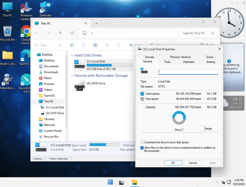Select the General tab
The height and width of the screenshot is (187, 246).
(x=148, y=62)
